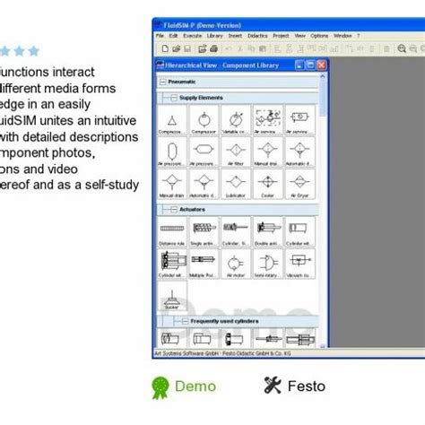This screenshot has width=425, height=425.
Task: Select the Lubricator component
Action: 236,184
